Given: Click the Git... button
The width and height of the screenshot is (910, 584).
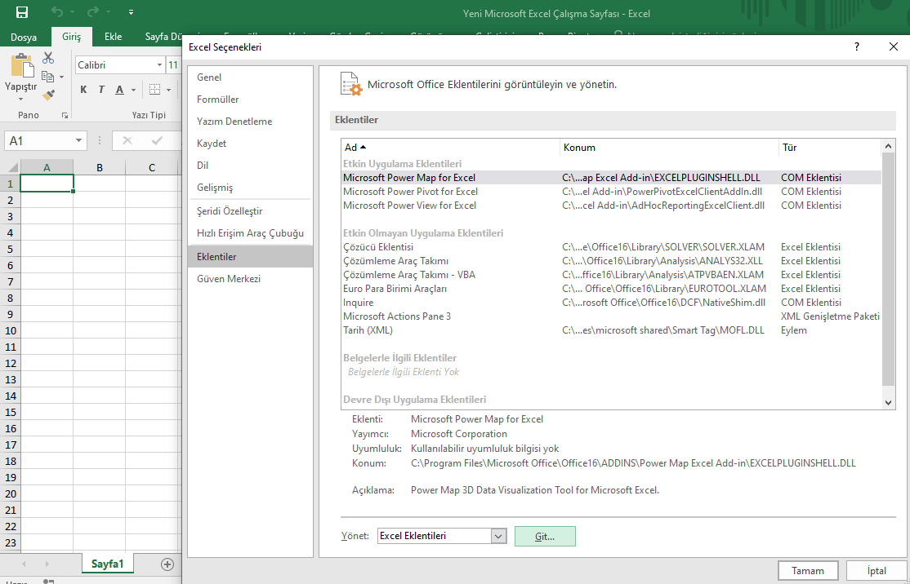Looking at the screenshot, I should pos(545,537).
